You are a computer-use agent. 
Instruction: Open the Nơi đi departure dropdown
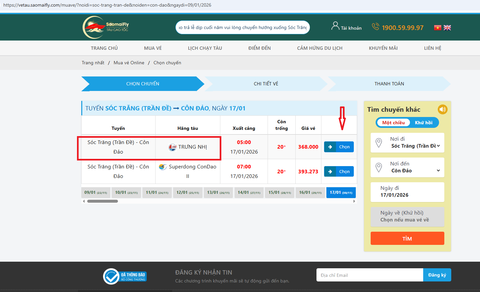click(408, 143)
